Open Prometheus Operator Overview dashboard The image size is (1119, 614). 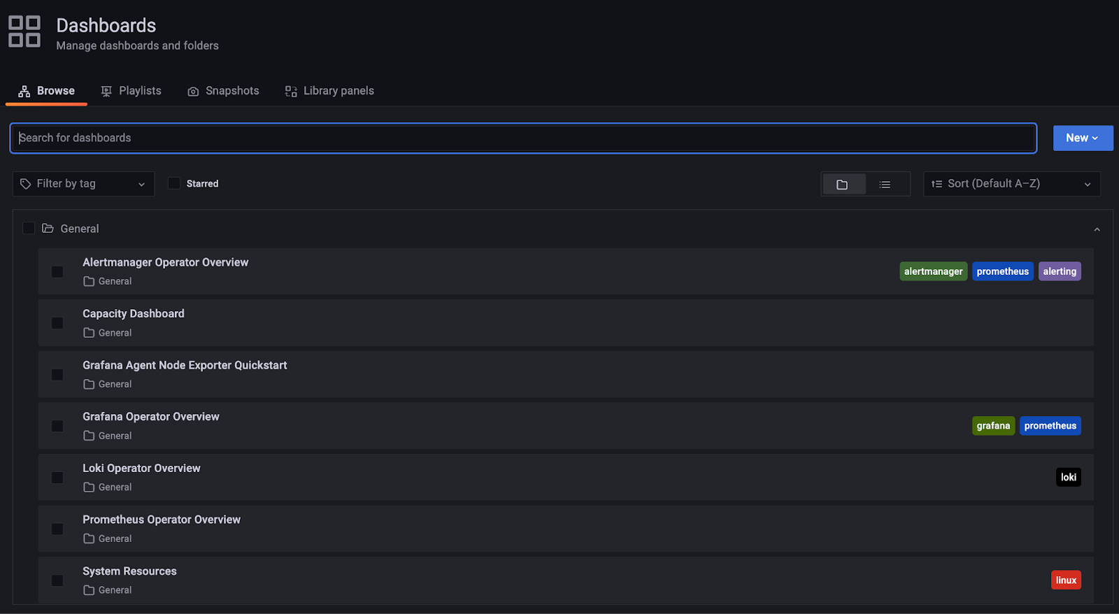(162, 520)
